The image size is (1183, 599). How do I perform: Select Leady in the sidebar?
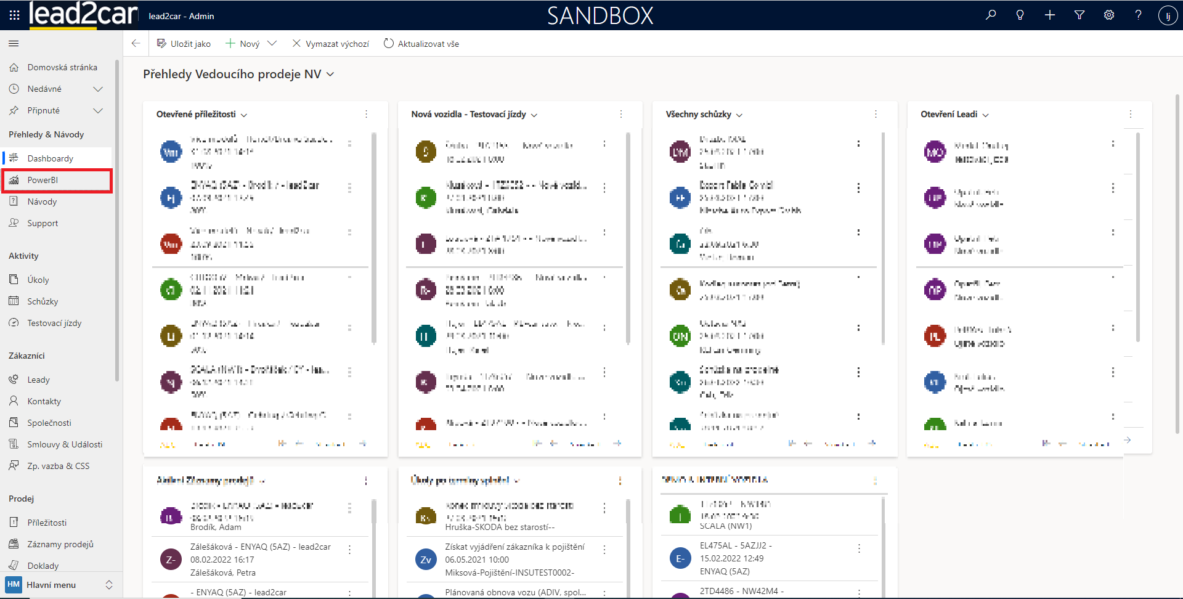click(38, 380)
